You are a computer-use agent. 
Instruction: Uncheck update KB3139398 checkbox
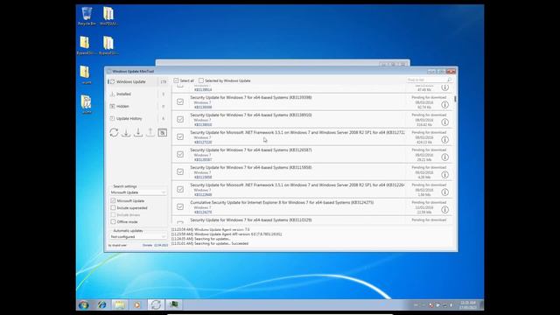click(x=180, y=101)
